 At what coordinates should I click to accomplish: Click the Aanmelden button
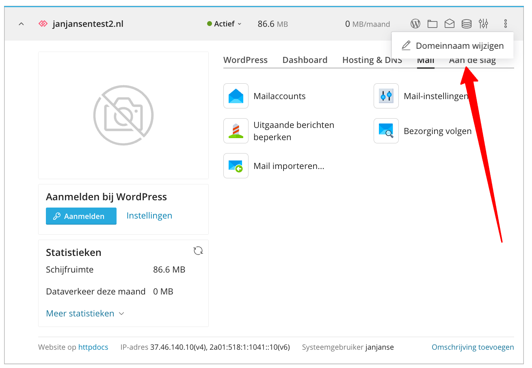81,216
